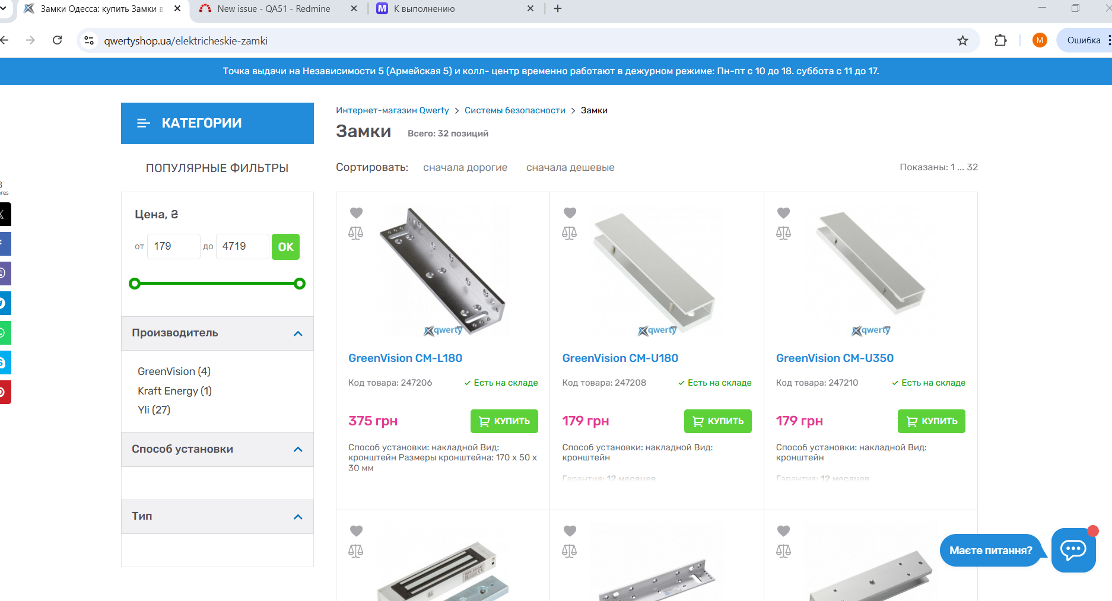Sort products by сначала дешевые
The height and width of the screenshot is (601, 1112).
570,167
